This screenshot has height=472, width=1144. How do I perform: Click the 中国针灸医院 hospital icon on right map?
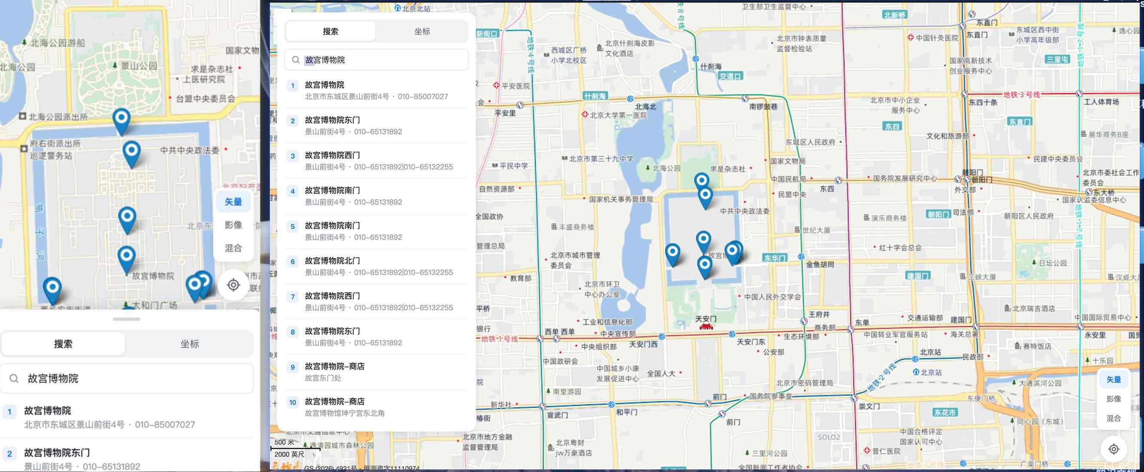pos(911,38)
